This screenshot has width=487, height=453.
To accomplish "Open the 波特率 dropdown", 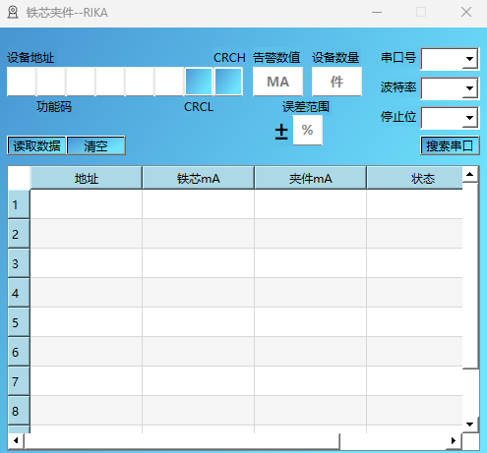I will coord(451,88).
